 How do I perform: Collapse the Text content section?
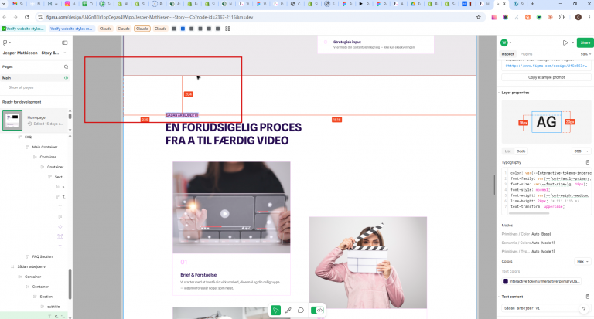click(x=500, y=297)
